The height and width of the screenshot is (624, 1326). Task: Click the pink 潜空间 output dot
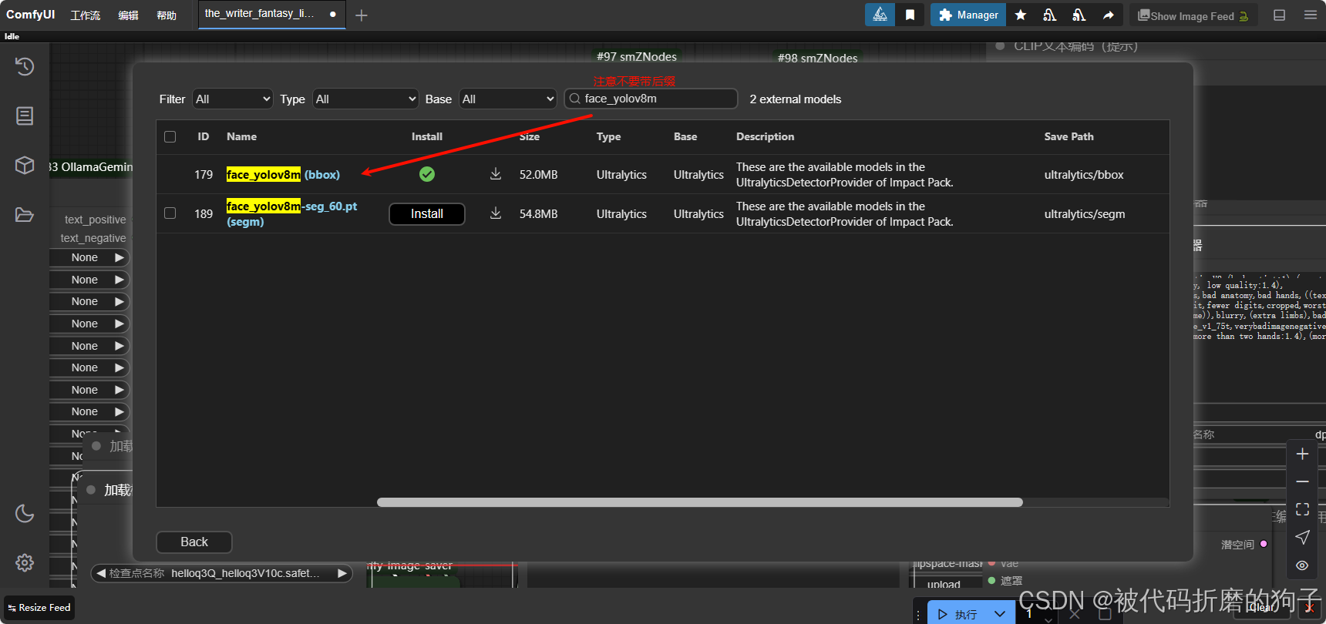pyautogui.click(x=1264, y=544)
